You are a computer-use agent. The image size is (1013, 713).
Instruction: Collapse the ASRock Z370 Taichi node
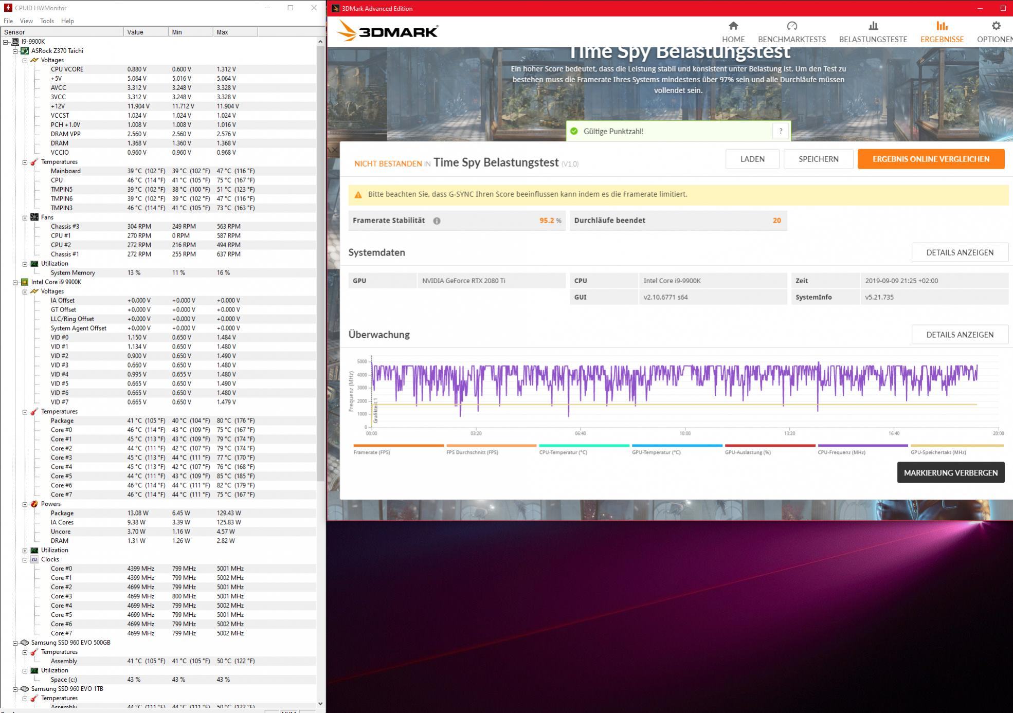pos(15,51)
